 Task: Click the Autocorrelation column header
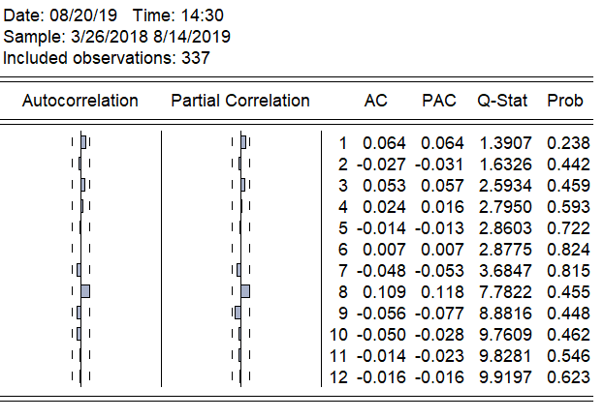point(80,101)
